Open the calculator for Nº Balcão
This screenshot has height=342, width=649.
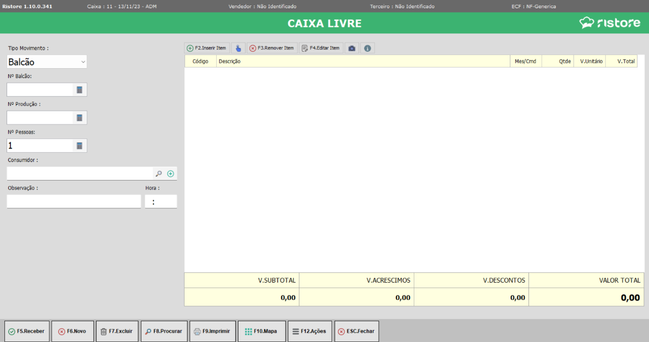click(79, 89)
